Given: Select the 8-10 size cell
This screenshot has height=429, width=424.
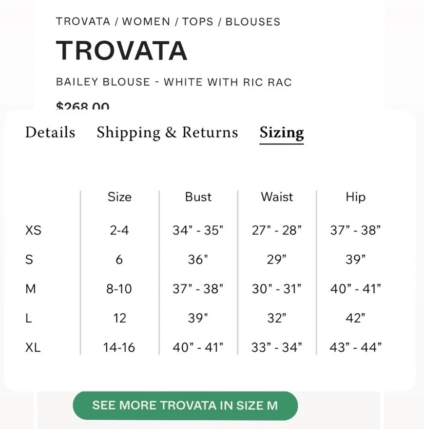Looking at the screenshot, I should (x=119, y=288).
